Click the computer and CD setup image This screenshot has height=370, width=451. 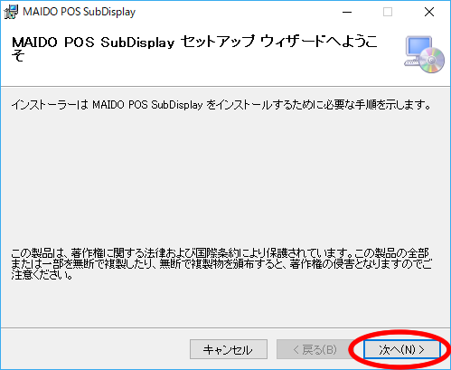(x=425, y=54)
